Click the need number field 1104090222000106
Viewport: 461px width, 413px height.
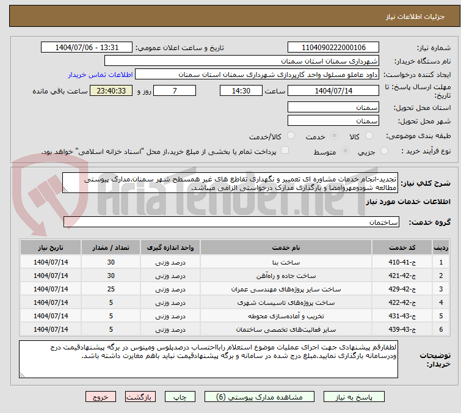click(x=333, y=48)
